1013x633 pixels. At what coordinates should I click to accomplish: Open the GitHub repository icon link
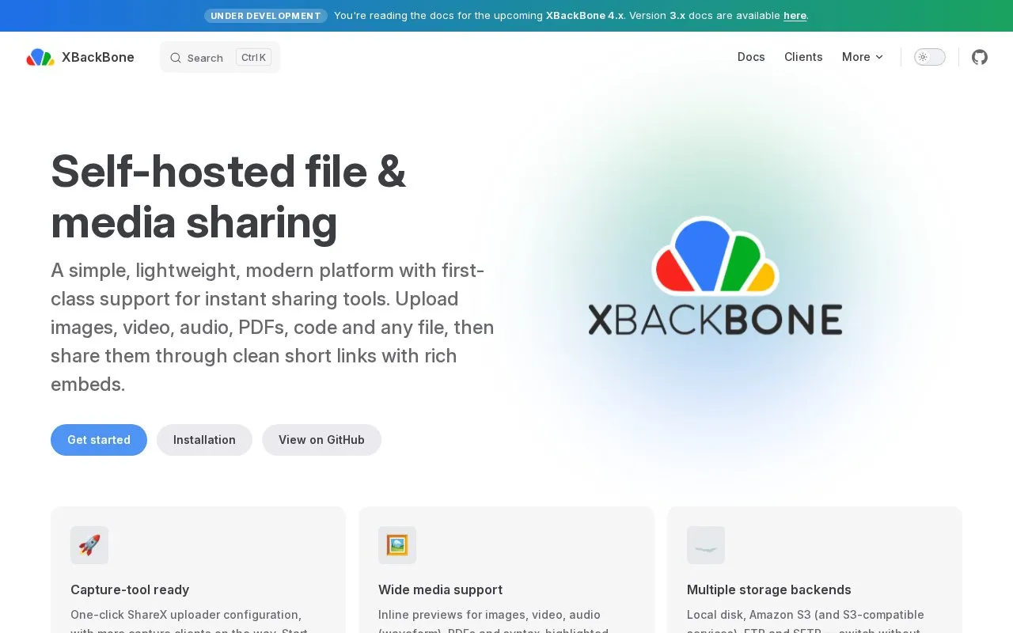[x=980, y=57]
